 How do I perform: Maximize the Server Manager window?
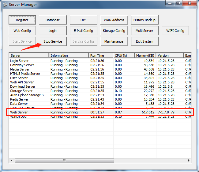(178, 3)
